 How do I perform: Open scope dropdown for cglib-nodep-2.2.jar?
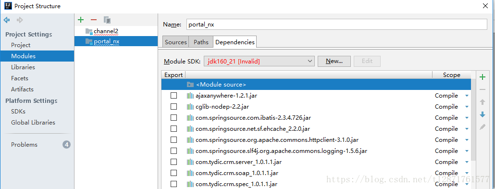point(467,107)
